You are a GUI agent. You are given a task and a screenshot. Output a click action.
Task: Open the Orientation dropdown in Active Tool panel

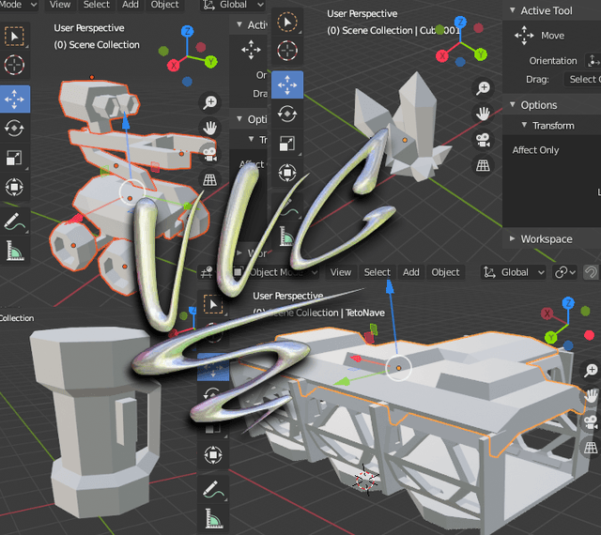[593, 61]
